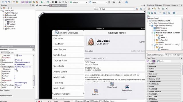Image resolution: width=183 pixels, height=102 pixels.
Task: Click the search icon beside Company Employees header
Action: pyautogui.click(x=57, y=32)
